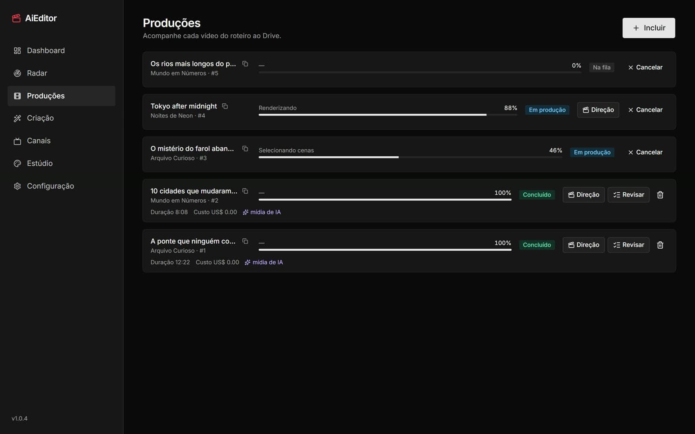Viewport: 695px width, 434px height.
Task: Open Direção for Tokyo after midnight
Action: click(598, 110)
